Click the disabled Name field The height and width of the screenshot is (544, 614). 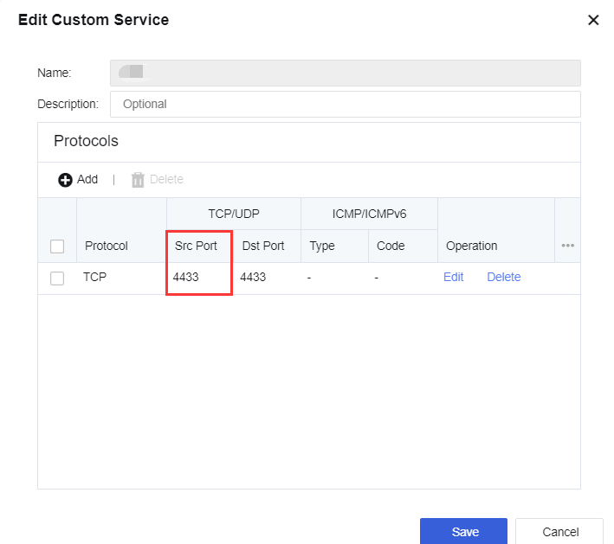(345, 73)
